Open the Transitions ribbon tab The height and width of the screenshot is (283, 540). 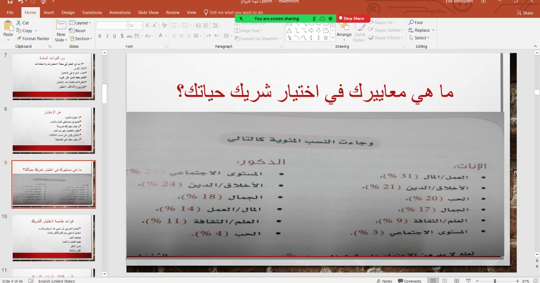(x=92, y=13)
